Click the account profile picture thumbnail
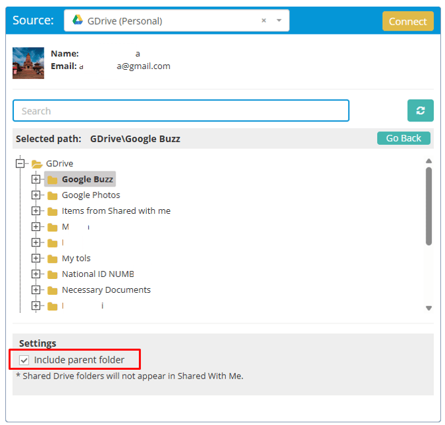The width and height of the screenshot is (445, 425). (29, 63)
